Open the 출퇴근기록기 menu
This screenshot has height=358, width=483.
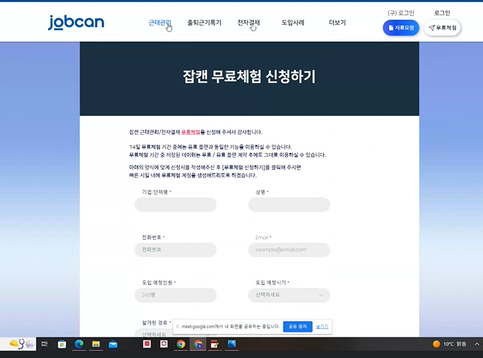pos(204,23)
